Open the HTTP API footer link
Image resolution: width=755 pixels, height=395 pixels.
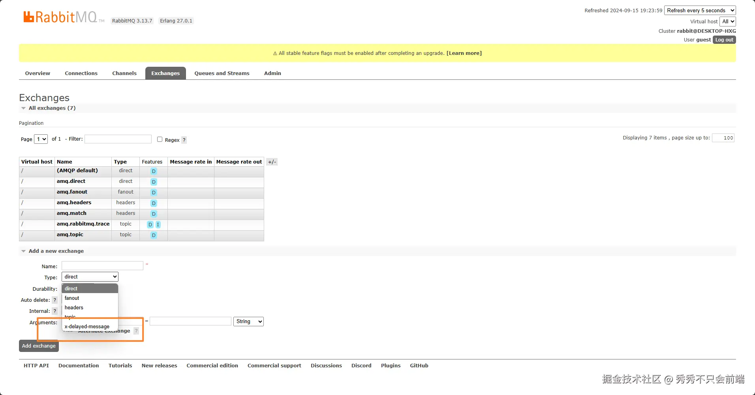(x=36, y=366)
